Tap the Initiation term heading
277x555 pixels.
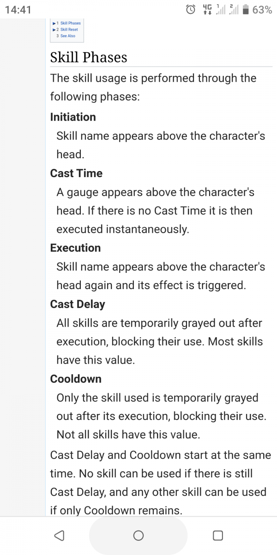click(x=73, y=117)
